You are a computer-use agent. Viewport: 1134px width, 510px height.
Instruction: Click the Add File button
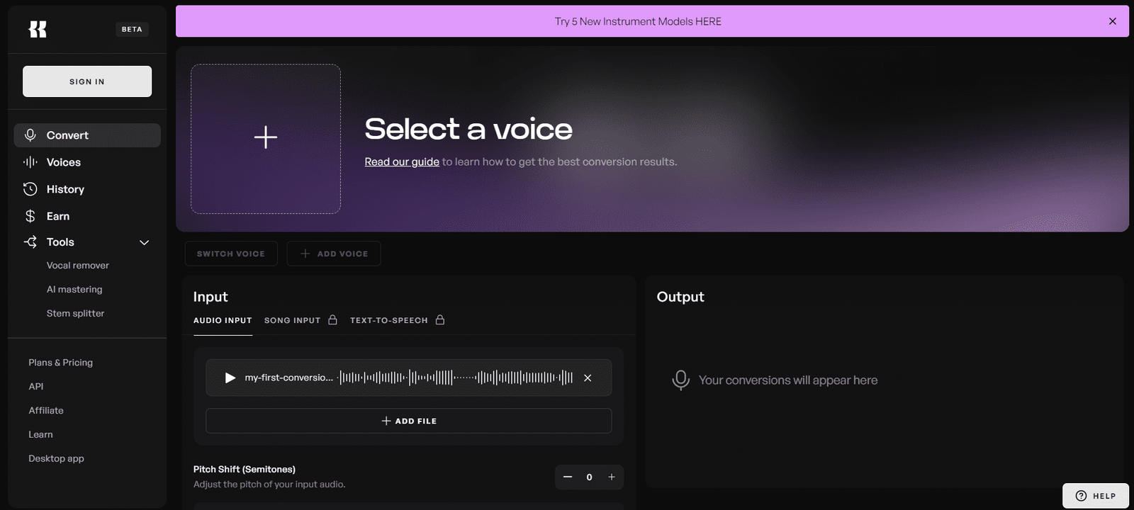point(409,421)
